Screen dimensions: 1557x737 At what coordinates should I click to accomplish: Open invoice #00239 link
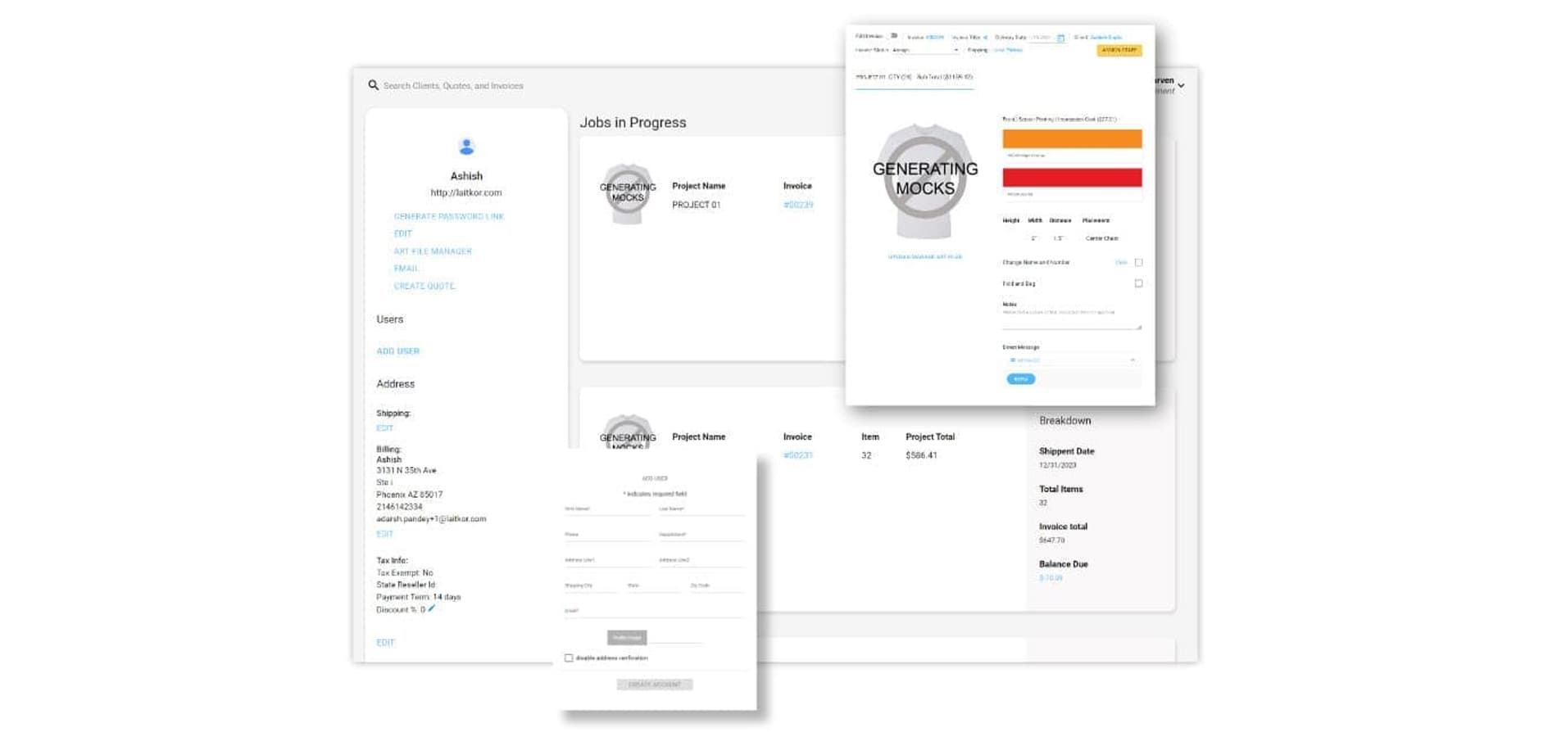[x=797, y=205]
